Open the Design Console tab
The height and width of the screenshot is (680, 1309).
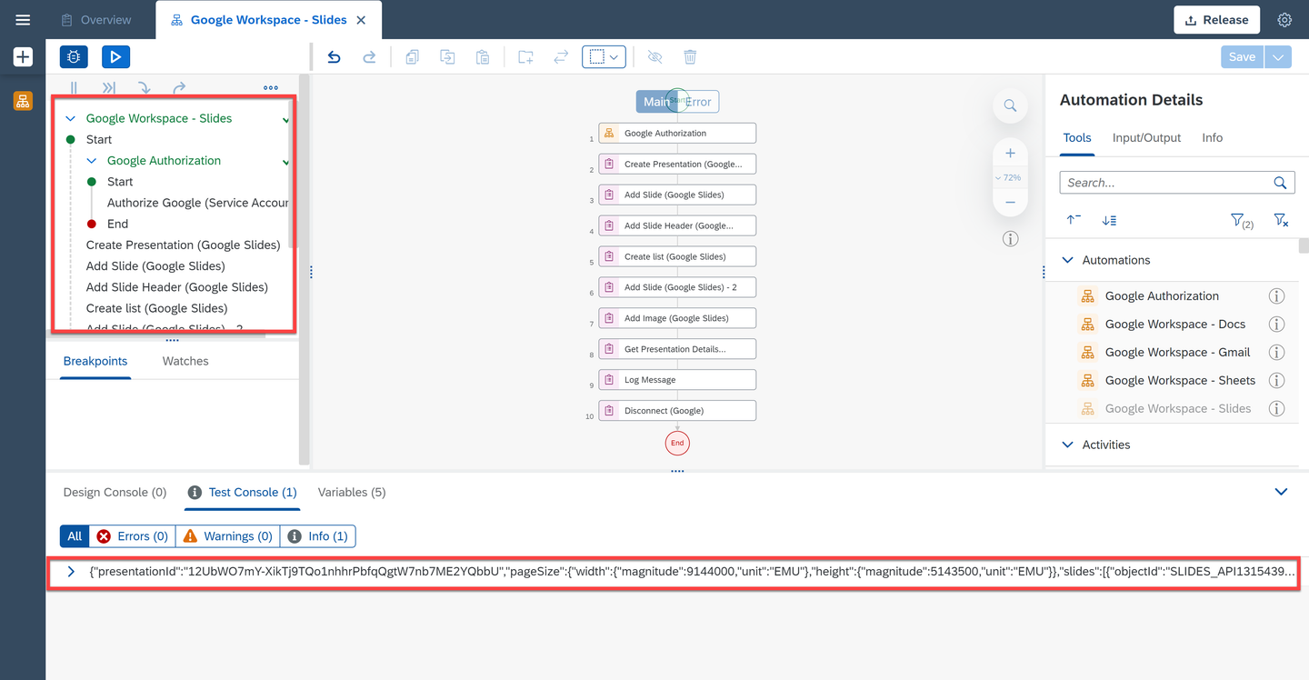pos(115,492)
